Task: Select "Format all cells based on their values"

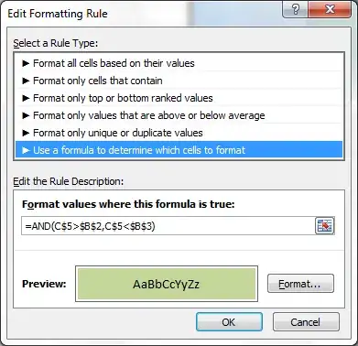Action: click(179, 63)
